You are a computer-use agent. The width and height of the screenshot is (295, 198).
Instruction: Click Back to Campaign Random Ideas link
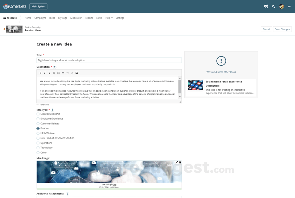coord(33,29)
